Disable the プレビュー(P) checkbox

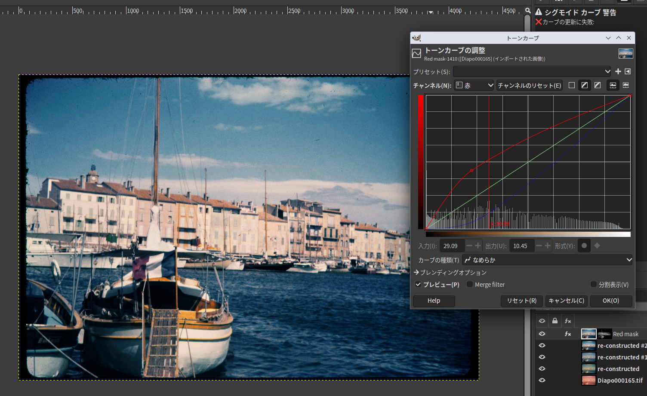(x=418, y=285)
